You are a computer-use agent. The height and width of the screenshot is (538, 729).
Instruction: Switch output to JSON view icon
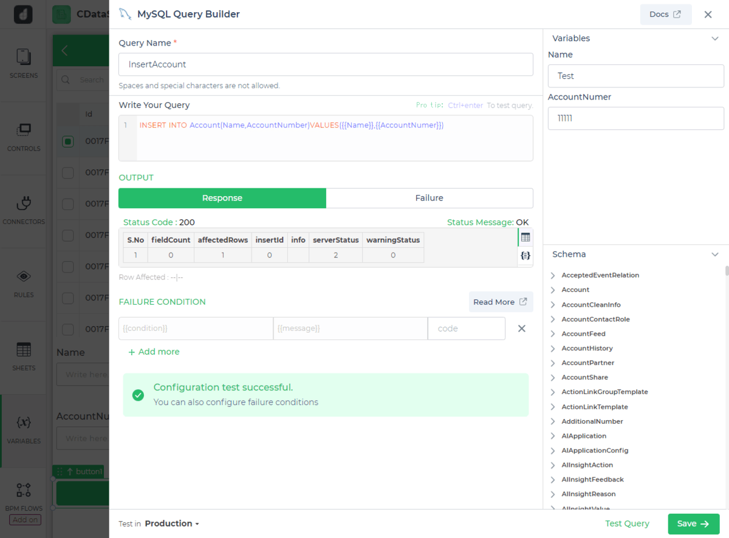(525, 256)
